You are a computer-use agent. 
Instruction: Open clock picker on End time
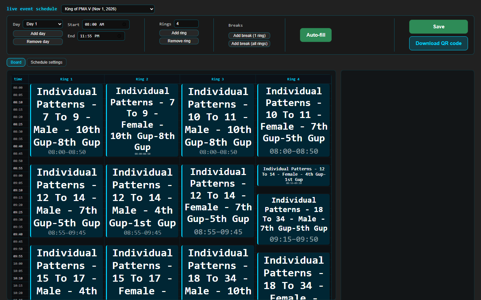pyautogui.click(x=119, y=36)
